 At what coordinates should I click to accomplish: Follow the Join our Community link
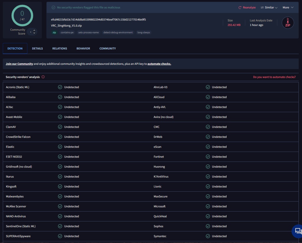[19, 64]
